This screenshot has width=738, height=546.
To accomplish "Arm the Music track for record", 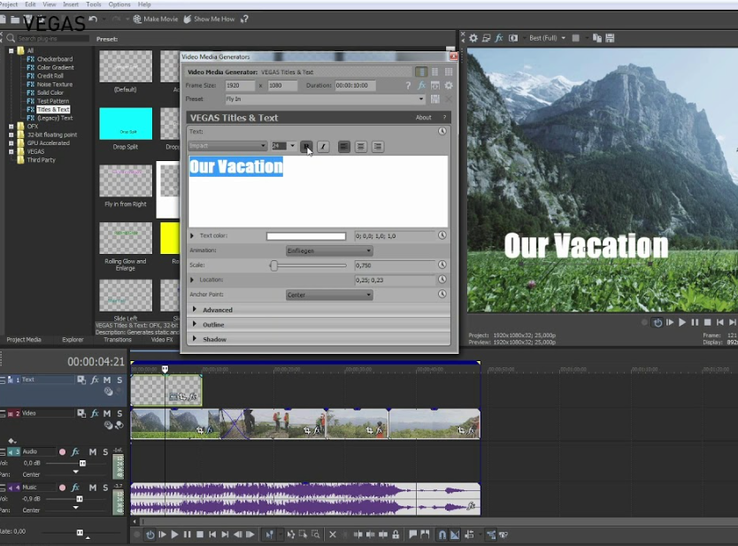I will click(x=62, y=488).
